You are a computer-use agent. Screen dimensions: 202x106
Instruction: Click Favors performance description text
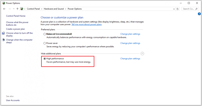[69, 62]
